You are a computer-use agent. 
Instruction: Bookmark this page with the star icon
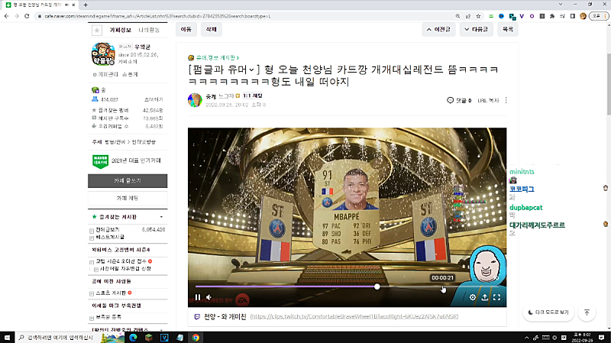pos(479,16)
